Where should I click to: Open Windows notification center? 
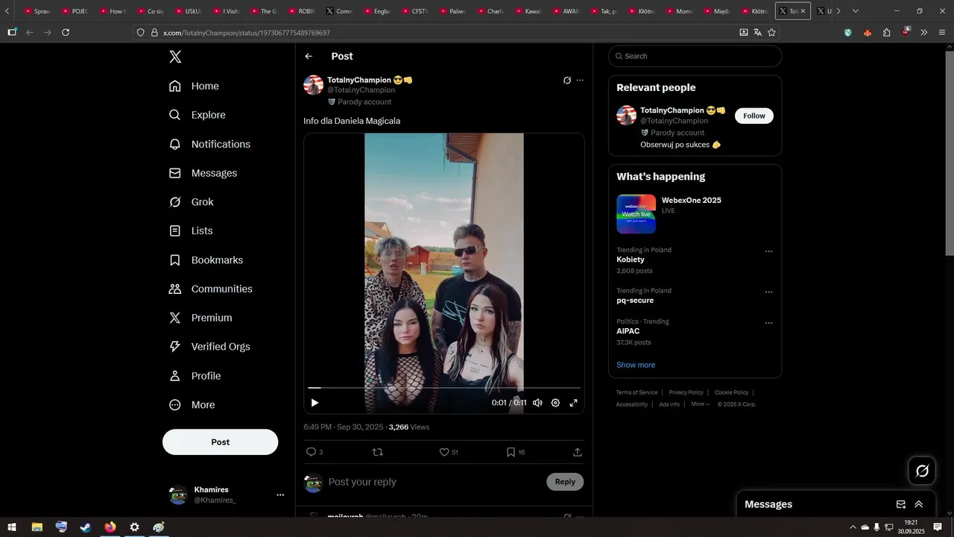pyautogui.click(x=938, y=527)
